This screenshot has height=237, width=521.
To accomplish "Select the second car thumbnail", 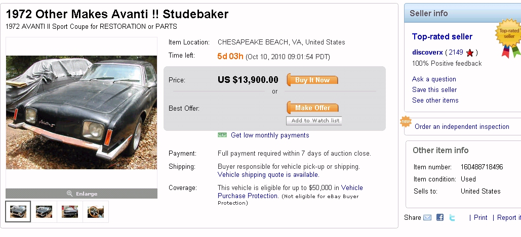I will click(44, 211).
